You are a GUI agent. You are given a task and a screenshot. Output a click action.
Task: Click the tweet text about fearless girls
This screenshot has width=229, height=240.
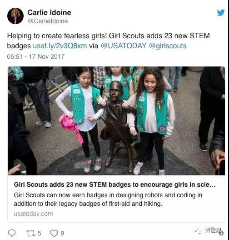[108, 41]
